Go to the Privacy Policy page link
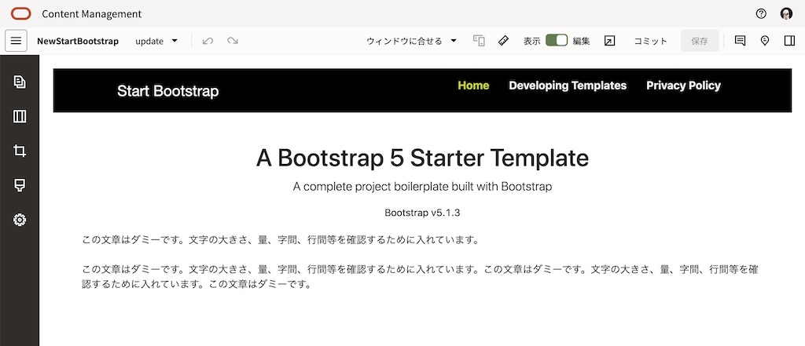This screenshot has width=805, height=346. (683, 86)
